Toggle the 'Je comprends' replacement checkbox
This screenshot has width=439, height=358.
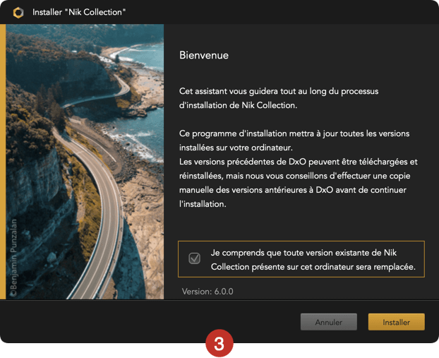(194, 258)
